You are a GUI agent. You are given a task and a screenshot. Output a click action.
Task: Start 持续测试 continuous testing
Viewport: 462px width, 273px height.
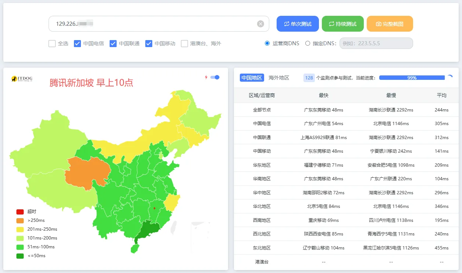point(343,24)
